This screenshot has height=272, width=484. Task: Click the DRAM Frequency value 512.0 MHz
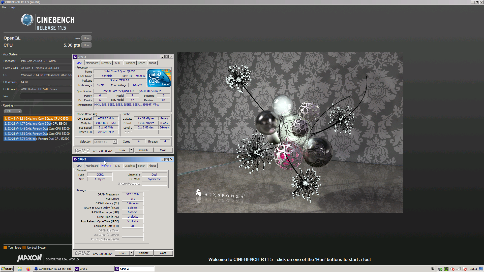click(133, 194)
